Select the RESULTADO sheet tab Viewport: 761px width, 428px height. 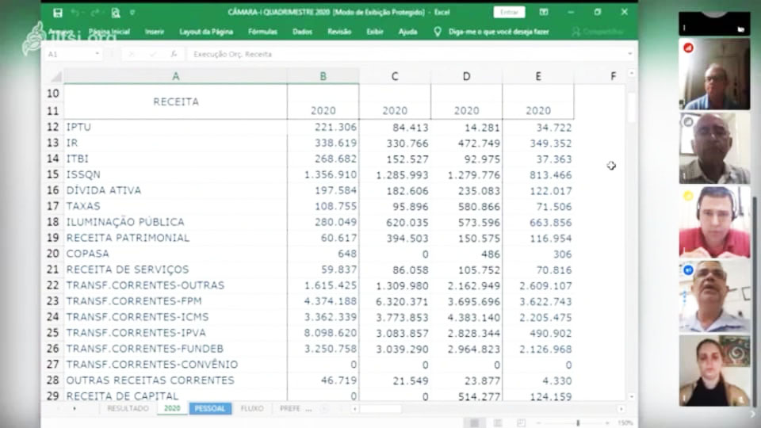[x=128, y=408]
